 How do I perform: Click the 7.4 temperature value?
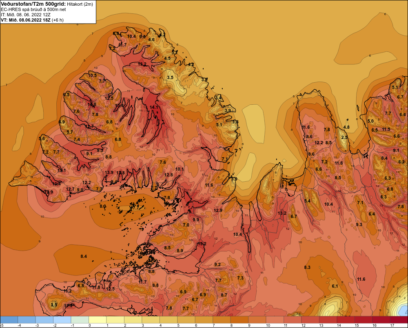[77, 140]
